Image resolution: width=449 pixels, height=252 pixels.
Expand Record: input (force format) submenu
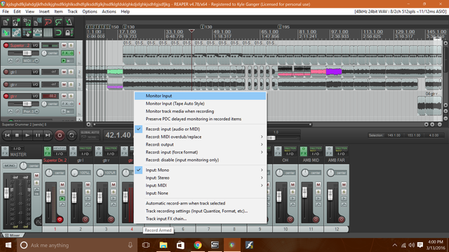pyautogui.click(x=200, y=153)
